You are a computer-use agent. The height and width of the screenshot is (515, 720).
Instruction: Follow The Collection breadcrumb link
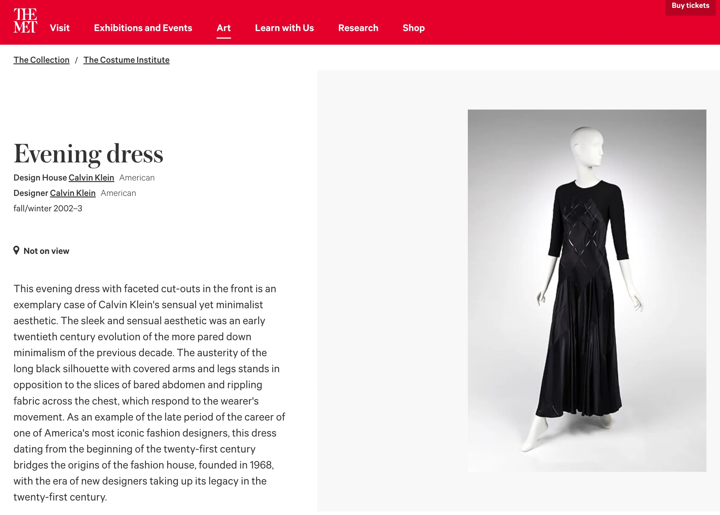[x=42, y=60]
